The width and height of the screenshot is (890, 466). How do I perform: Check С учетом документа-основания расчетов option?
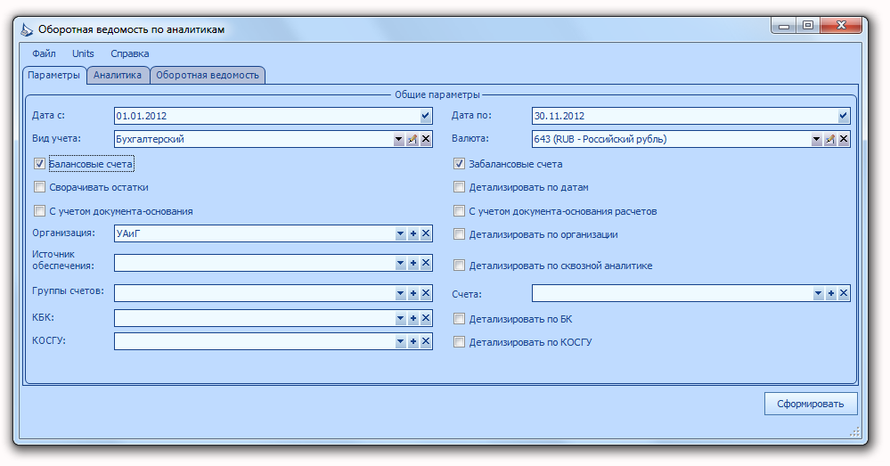coord(459,211)
